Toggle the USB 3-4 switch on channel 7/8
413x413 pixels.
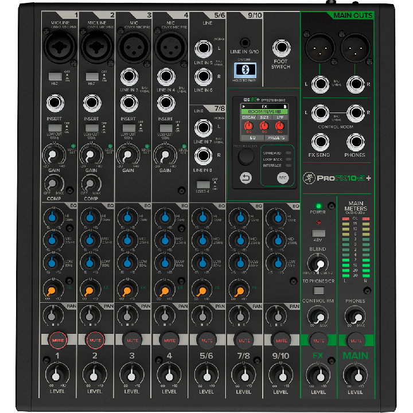click(203, 184)
